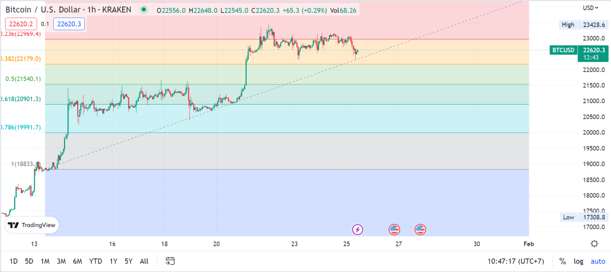The width and height of the screenshot is (611, 272).
Task: Click the green market status dot in legend
Action: [144, 9]
